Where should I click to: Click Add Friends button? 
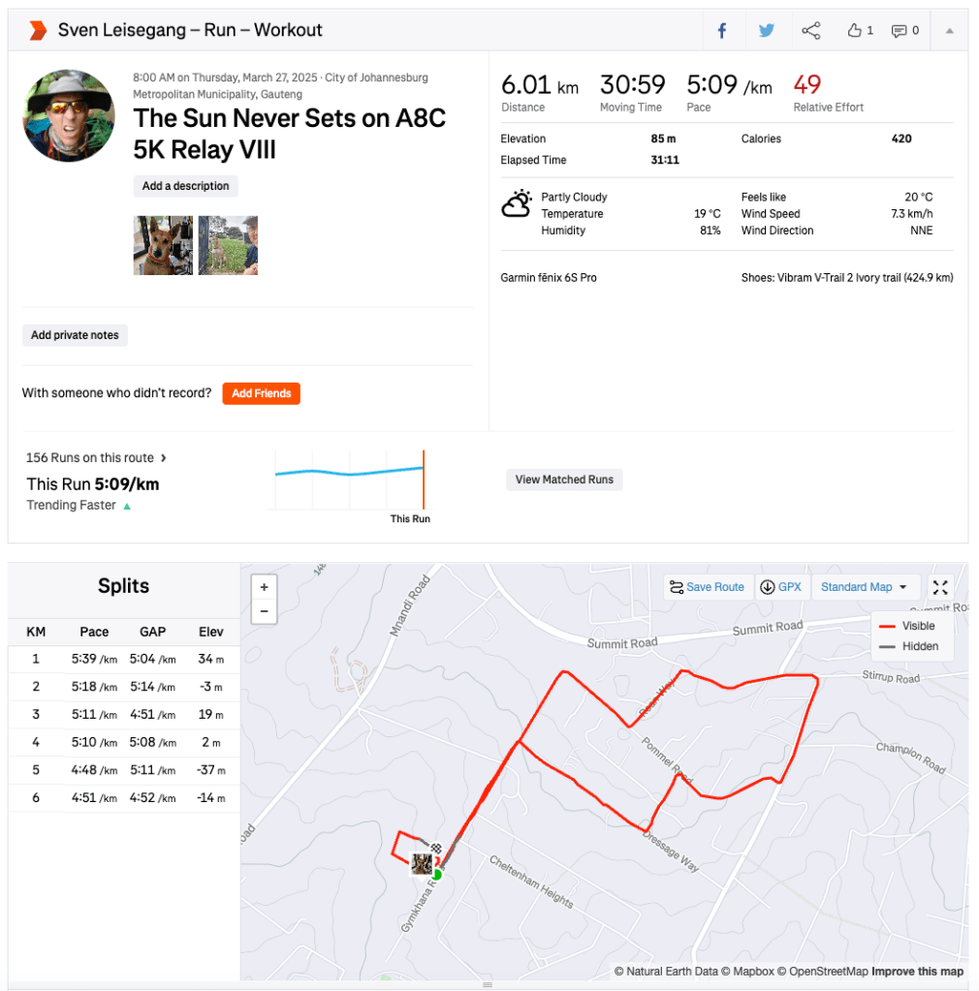(261, 393)
